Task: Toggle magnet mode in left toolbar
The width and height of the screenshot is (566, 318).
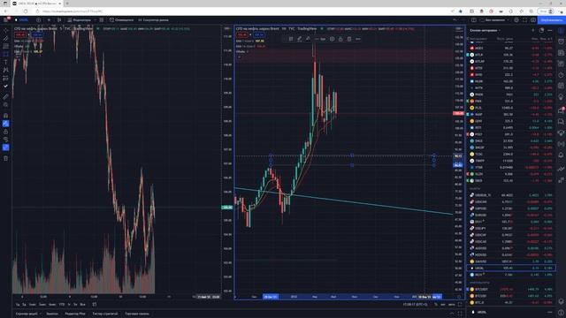Action: pos(5,116)
